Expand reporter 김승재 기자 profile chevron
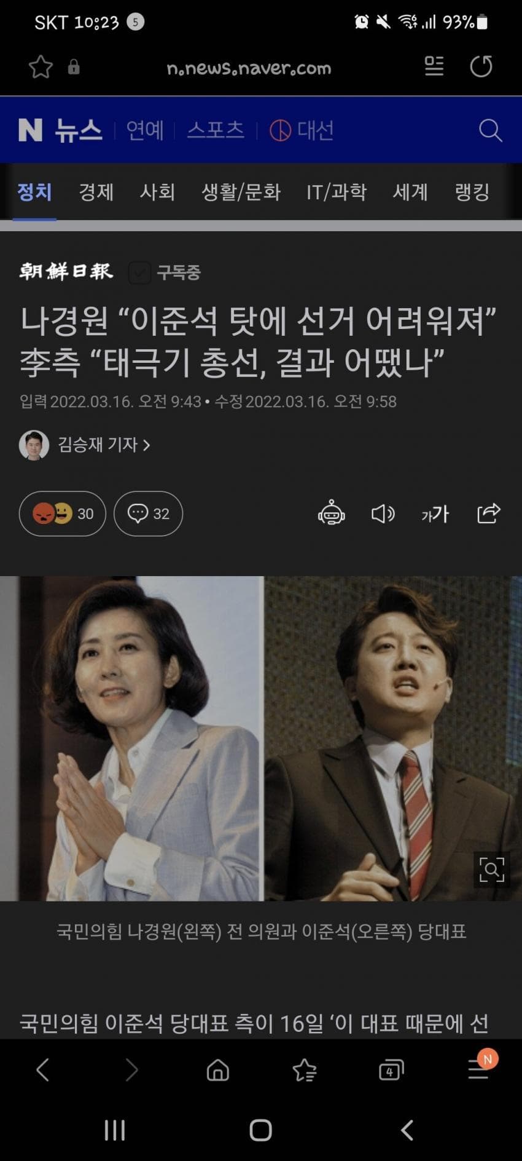Viewport: 522px width, 1161px height. click(146, 445)
